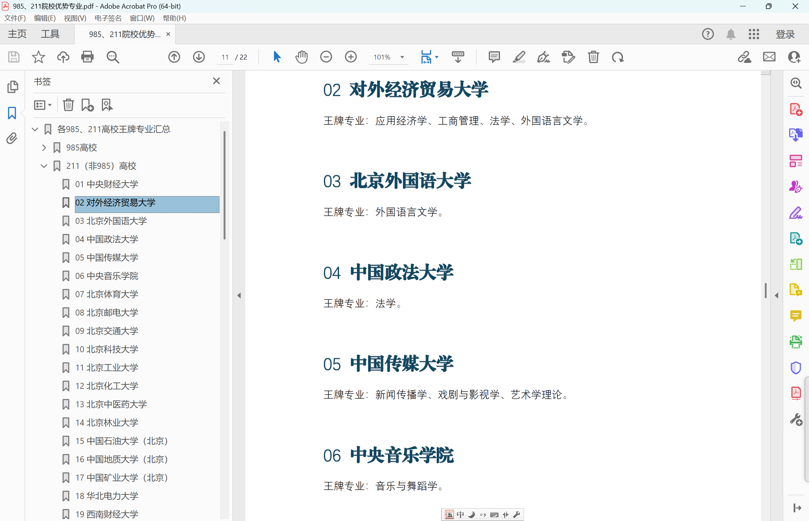The width and height of the screenshot is (809, 521).
Task: Expand the 985高校 bookmark group
Action: point(44,147)
